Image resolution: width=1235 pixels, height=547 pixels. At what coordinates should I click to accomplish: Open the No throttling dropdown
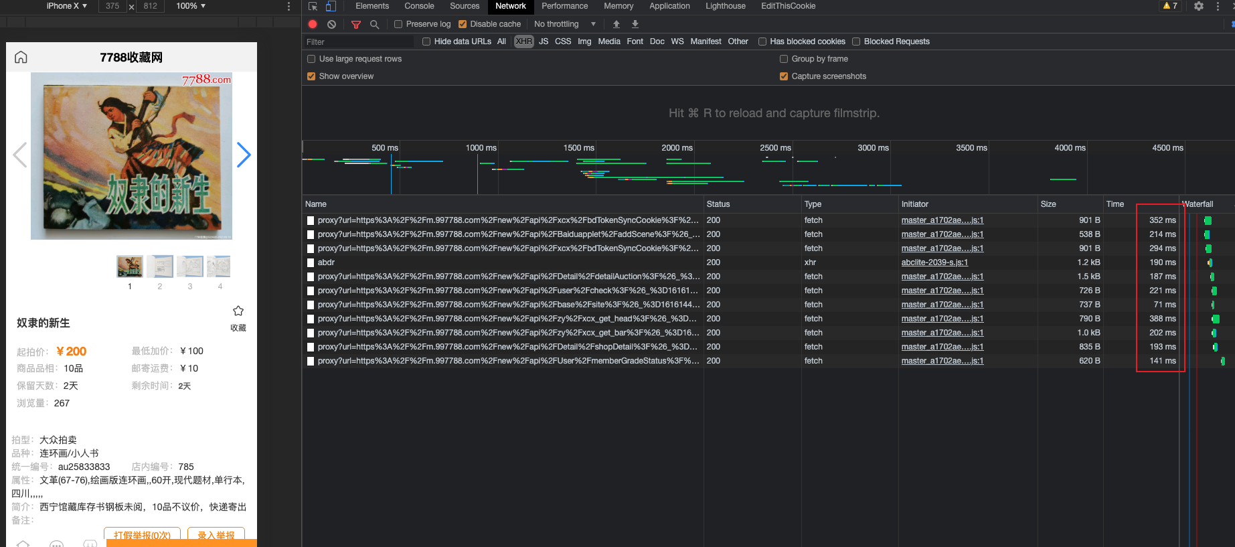tap(564, 24)
